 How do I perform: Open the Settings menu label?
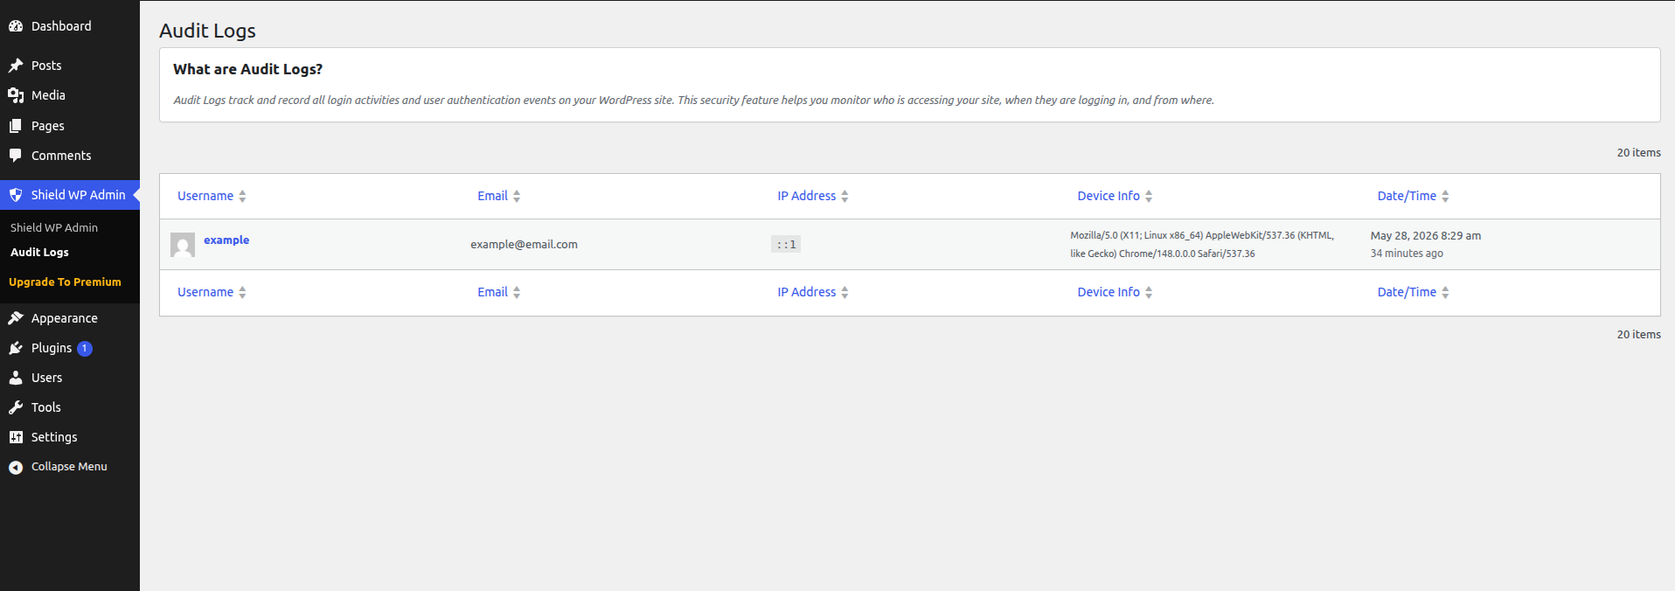54,437
